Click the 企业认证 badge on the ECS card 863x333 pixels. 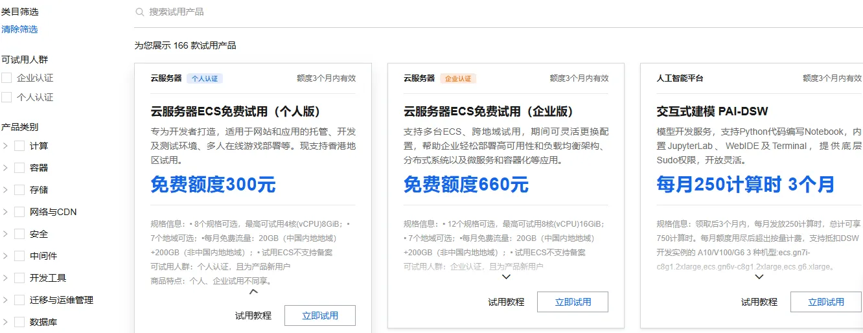pyautogui.click(x=458, y=78)
